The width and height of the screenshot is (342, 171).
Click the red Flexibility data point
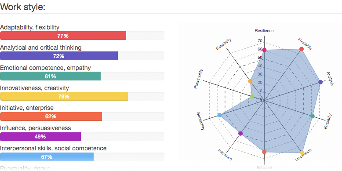302,49
